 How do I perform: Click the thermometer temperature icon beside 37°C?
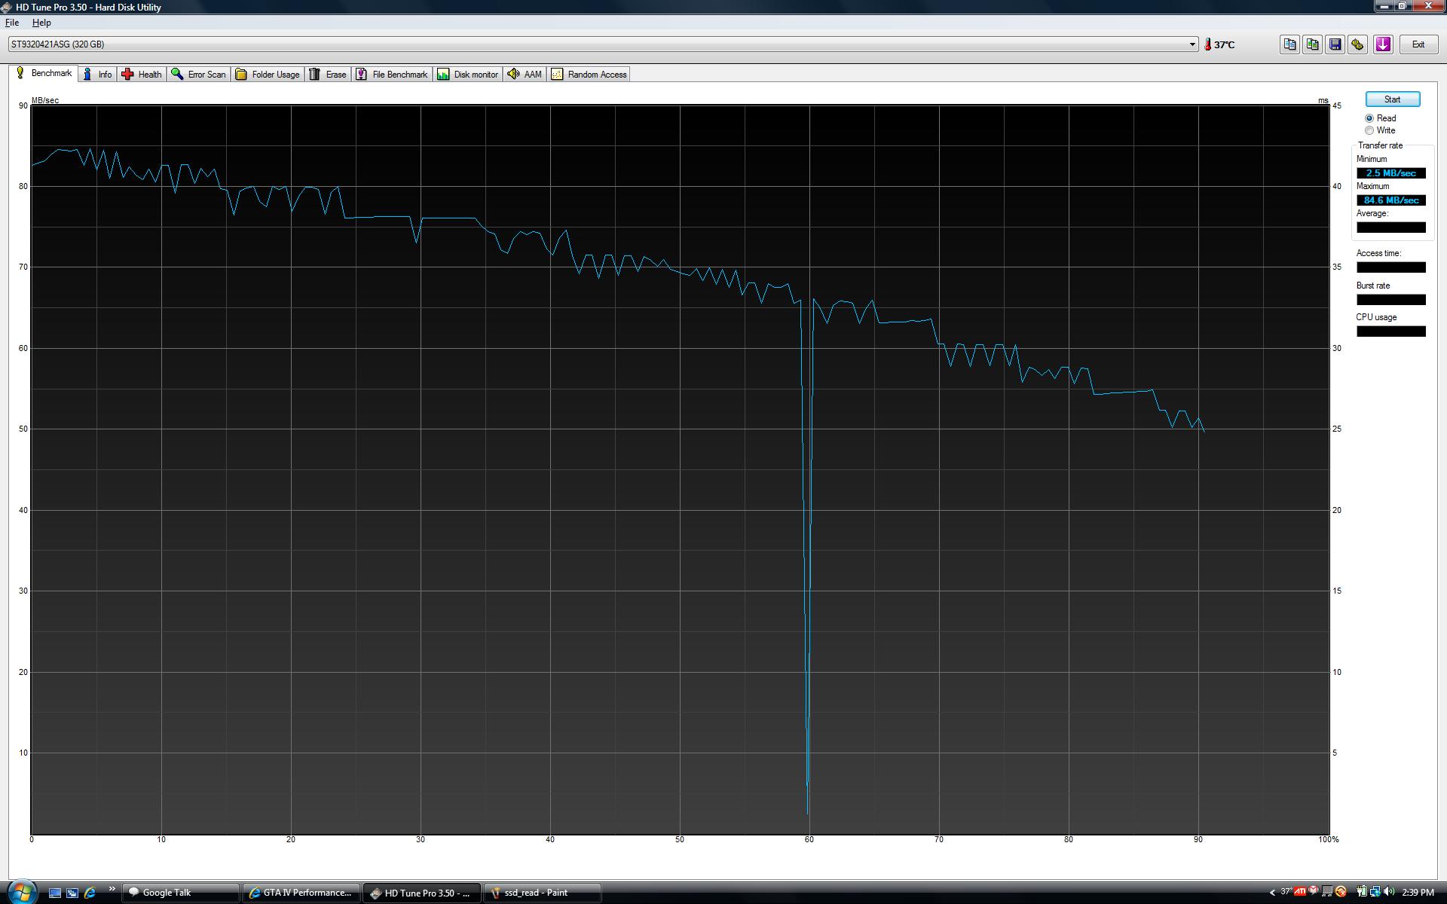1207,44
